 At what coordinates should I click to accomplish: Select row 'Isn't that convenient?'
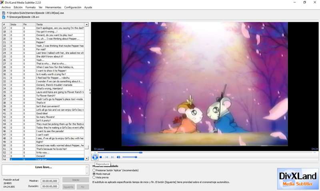click(43, 106)
